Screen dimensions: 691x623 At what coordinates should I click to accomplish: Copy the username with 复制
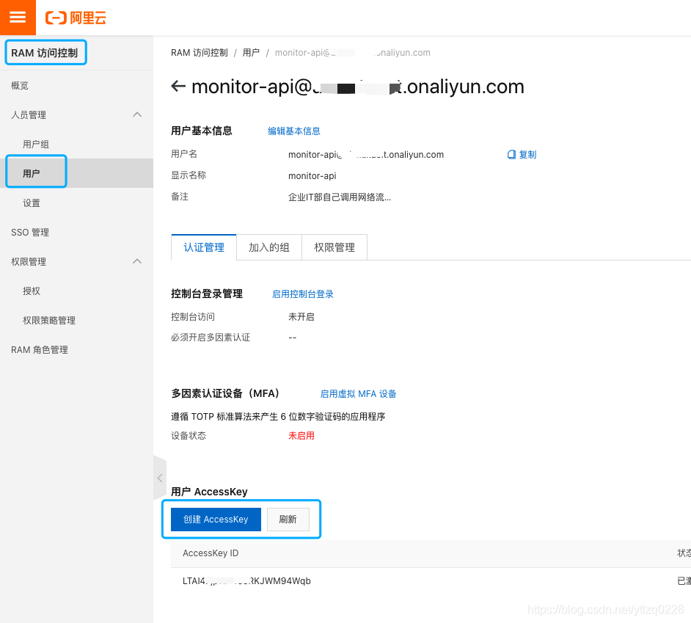coord(522,154)
